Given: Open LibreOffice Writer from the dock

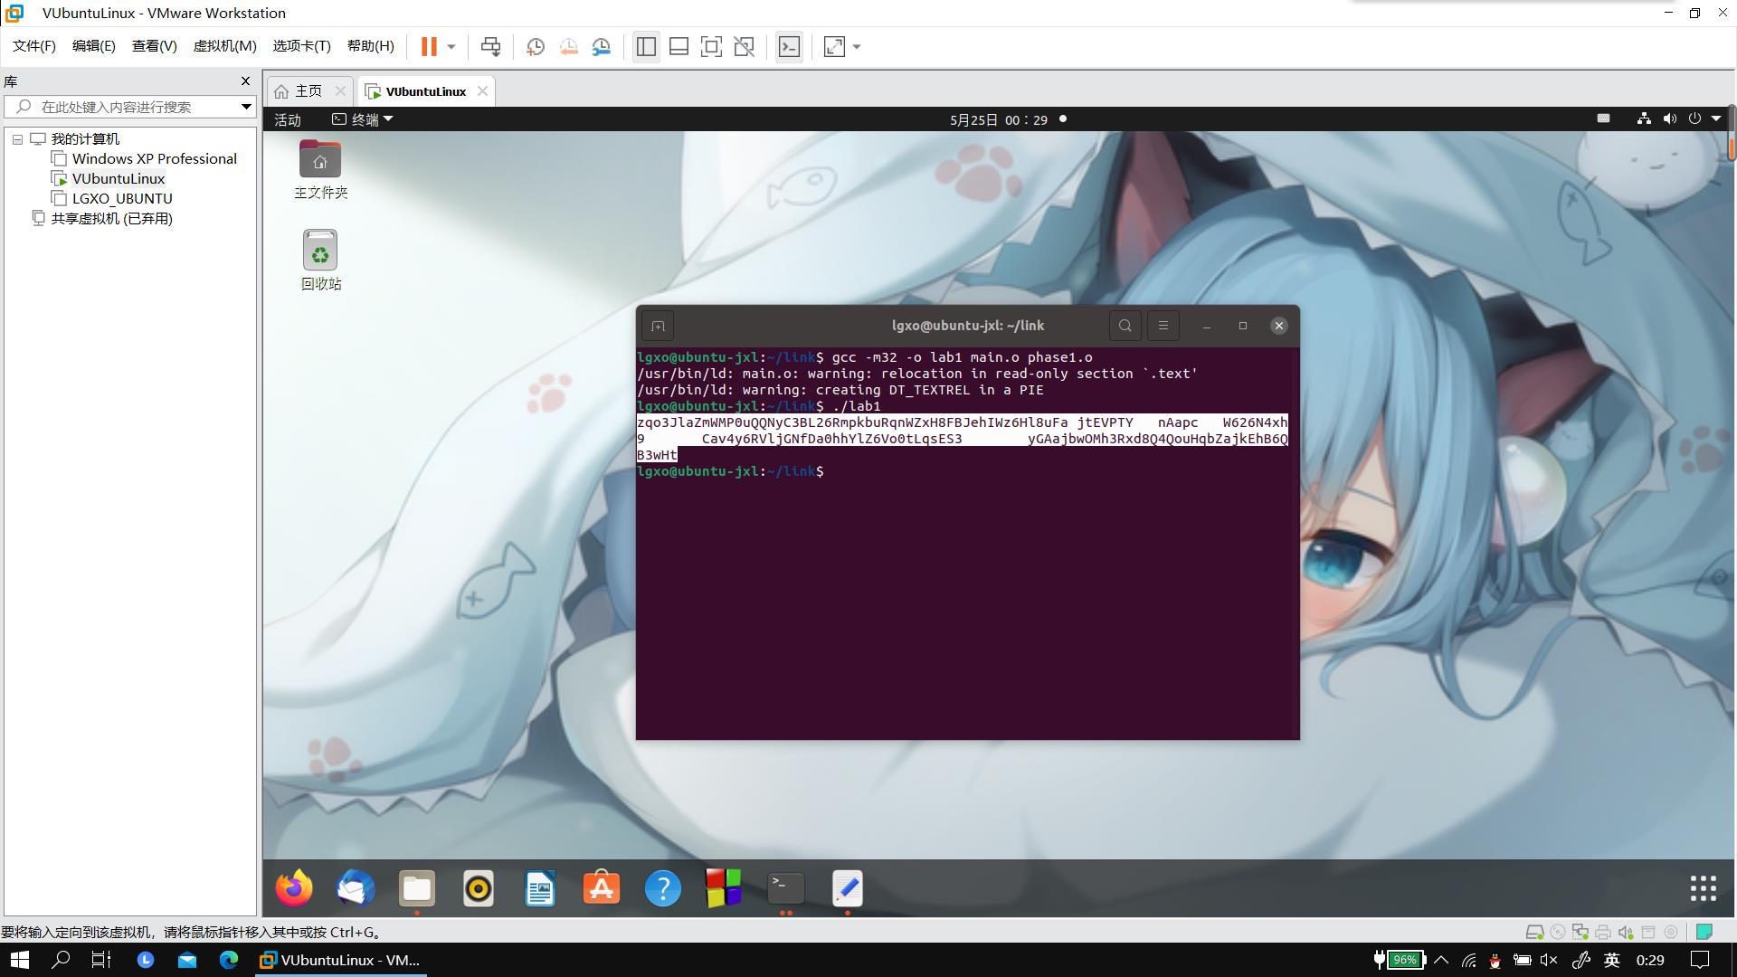Looking at the screenshot, I should (540, 888).
